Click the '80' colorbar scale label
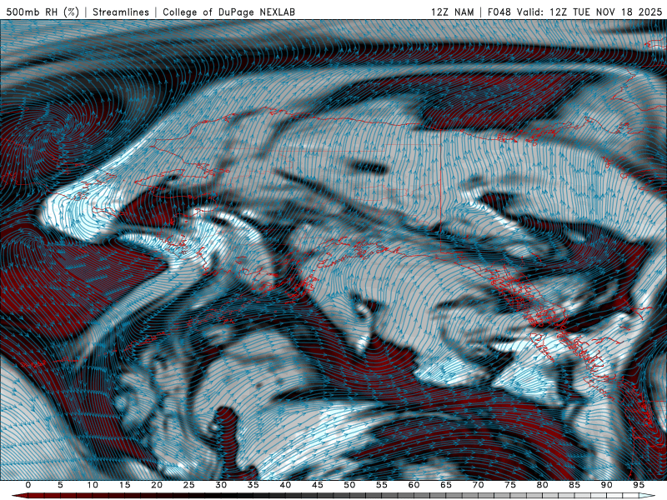 point(542,485)
